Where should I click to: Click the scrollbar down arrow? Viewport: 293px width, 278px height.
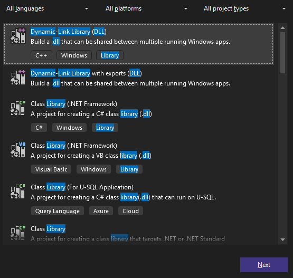coord(283,239)
